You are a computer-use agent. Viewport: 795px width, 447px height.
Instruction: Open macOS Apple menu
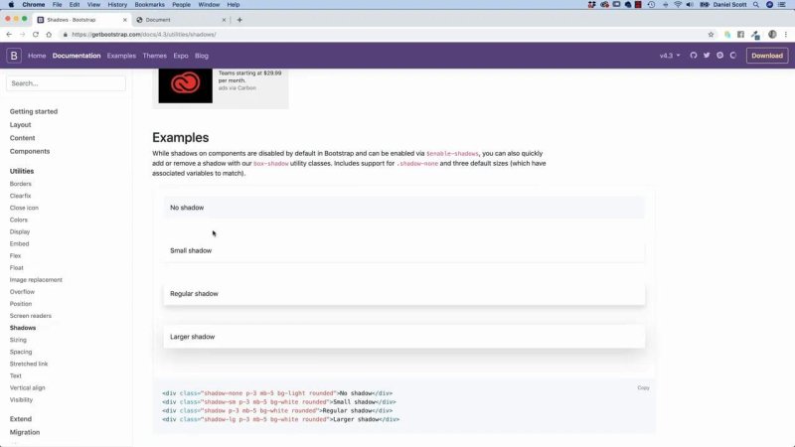pyautogui.click(x=11, y=5)
